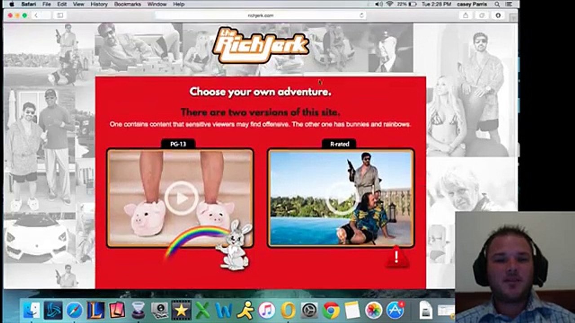This screenshot has width=575, height=323.
Task: Select the R-rated label
Action: pos(340,144)
